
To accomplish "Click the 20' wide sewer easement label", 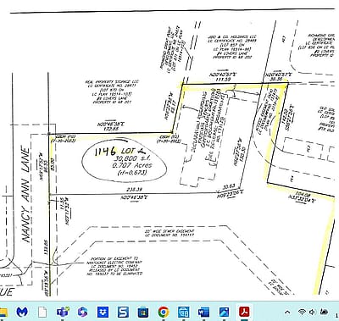I will [169, 233].
